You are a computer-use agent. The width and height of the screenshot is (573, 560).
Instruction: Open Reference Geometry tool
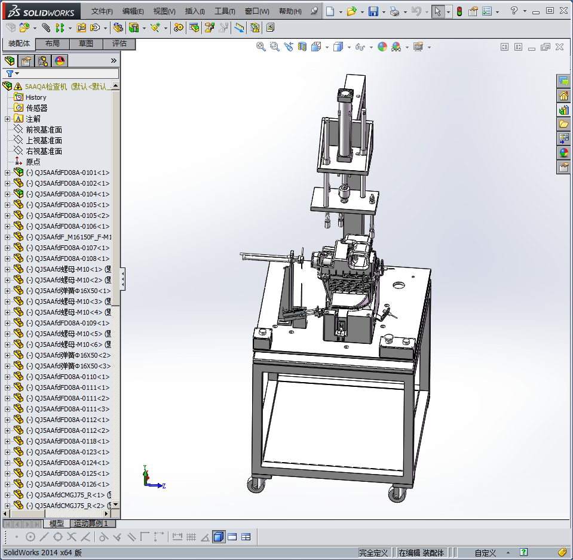155,27
